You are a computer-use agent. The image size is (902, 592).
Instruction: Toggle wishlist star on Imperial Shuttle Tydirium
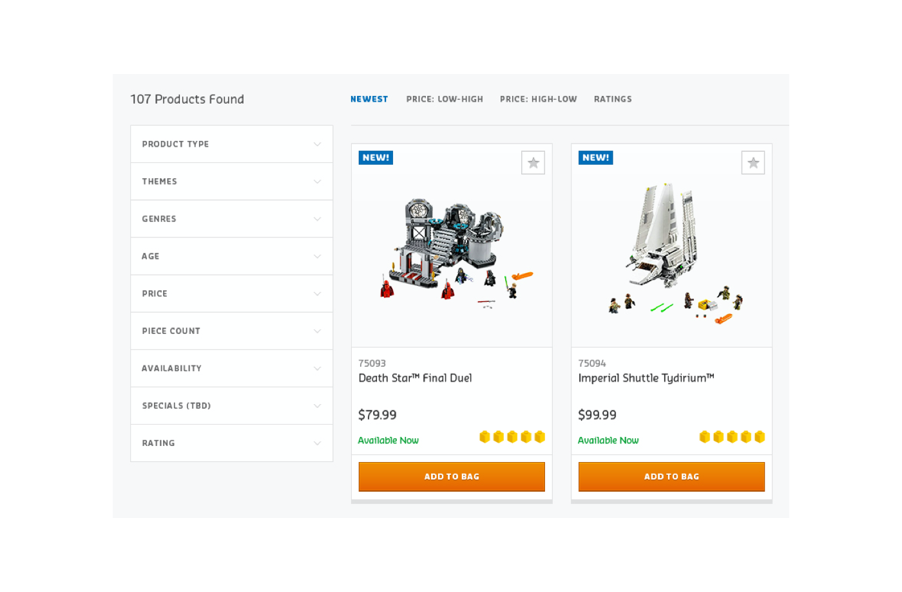[x=753, y=163]
